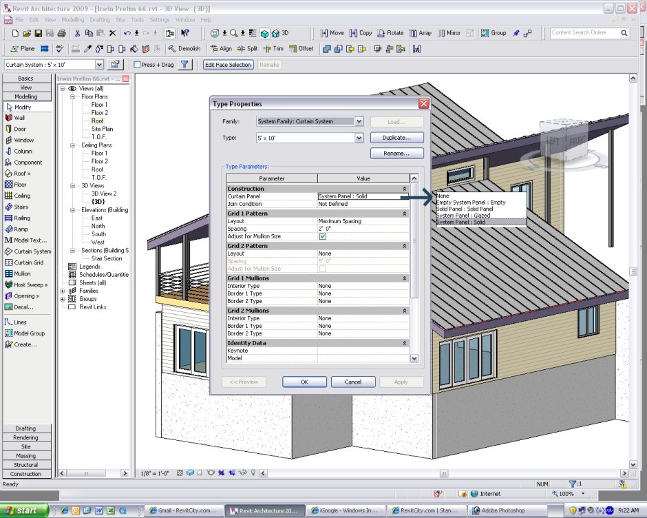The height and width of the screenshot is (518, 647).
Task: Click Cancel in Type Properties dialog
Action: pyautogui.click(x=353, y=382)
